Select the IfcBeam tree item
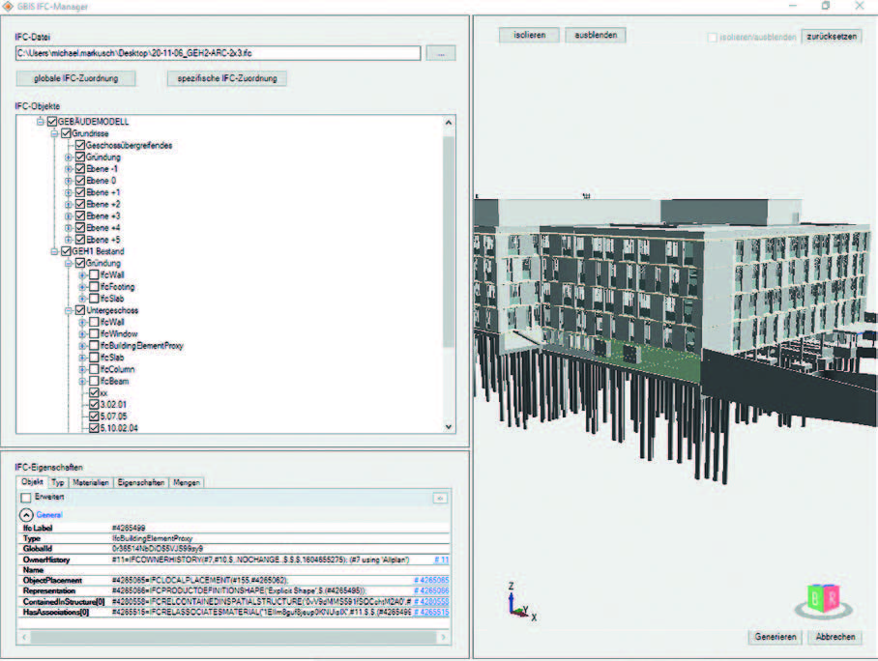Screen dimensions: 878x661 [x=114, y=381]
